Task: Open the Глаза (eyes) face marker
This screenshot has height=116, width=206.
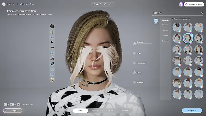Action: [x=134, y=73]
